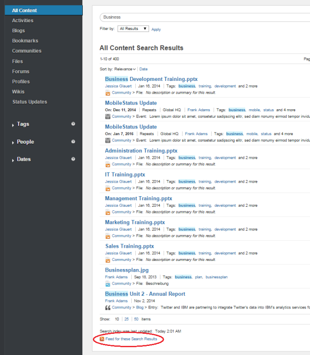The height and width of the screenshot is (355, 310).
Task: Click the RSS feed icon for search results
Action: (102, 339)
